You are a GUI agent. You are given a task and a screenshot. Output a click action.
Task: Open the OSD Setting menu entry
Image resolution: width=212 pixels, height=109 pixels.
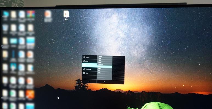pos(89,69)
